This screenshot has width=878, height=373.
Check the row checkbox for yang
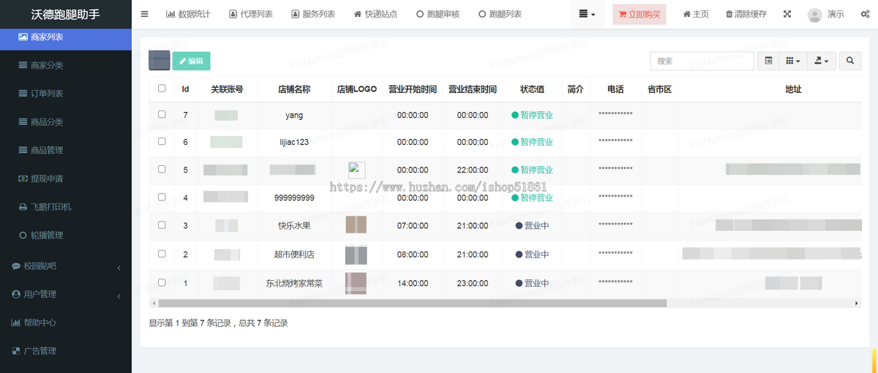tap(162, 114)
